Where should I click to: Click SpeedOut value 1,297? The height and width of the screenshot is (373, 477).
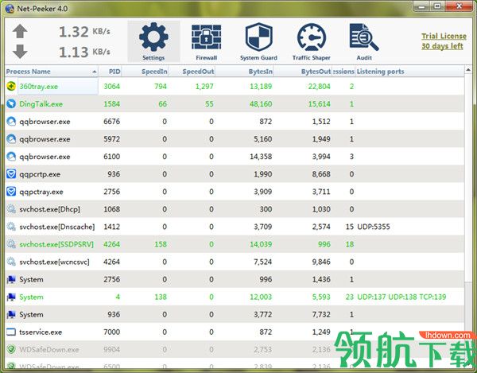pyautogui.click(x=204, y=87)
